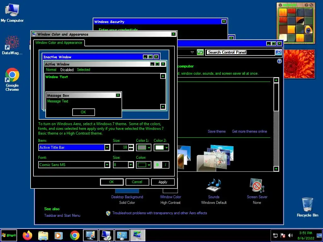
Task: Click the blue help icon in Control Panel
Action: click(x=279, y=61)
